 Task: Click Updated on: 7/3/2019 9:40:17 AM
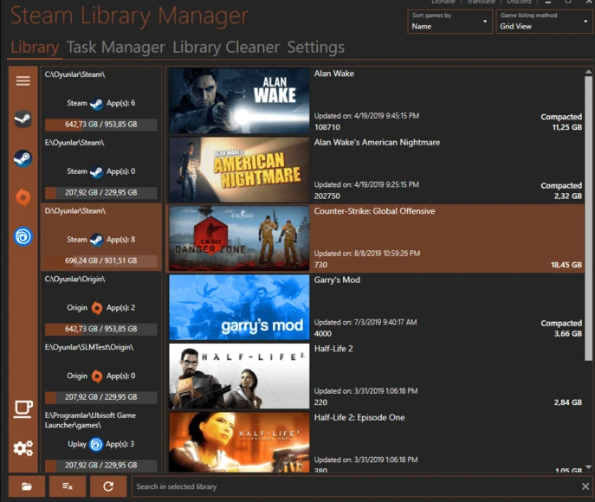coord(365,322)
